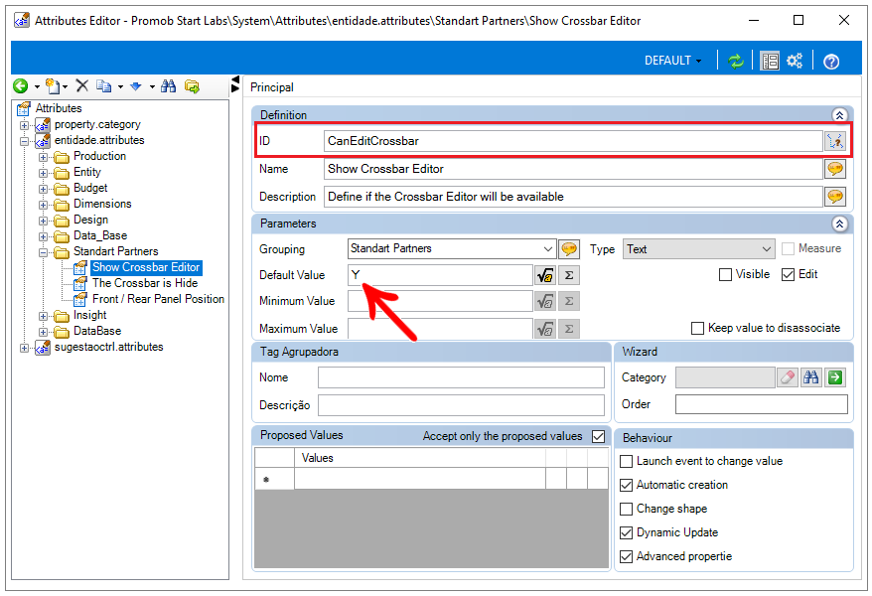The height and width of the screenshot is (596, 872).
Task: Open the Grouping combo box
Action: 548,248
